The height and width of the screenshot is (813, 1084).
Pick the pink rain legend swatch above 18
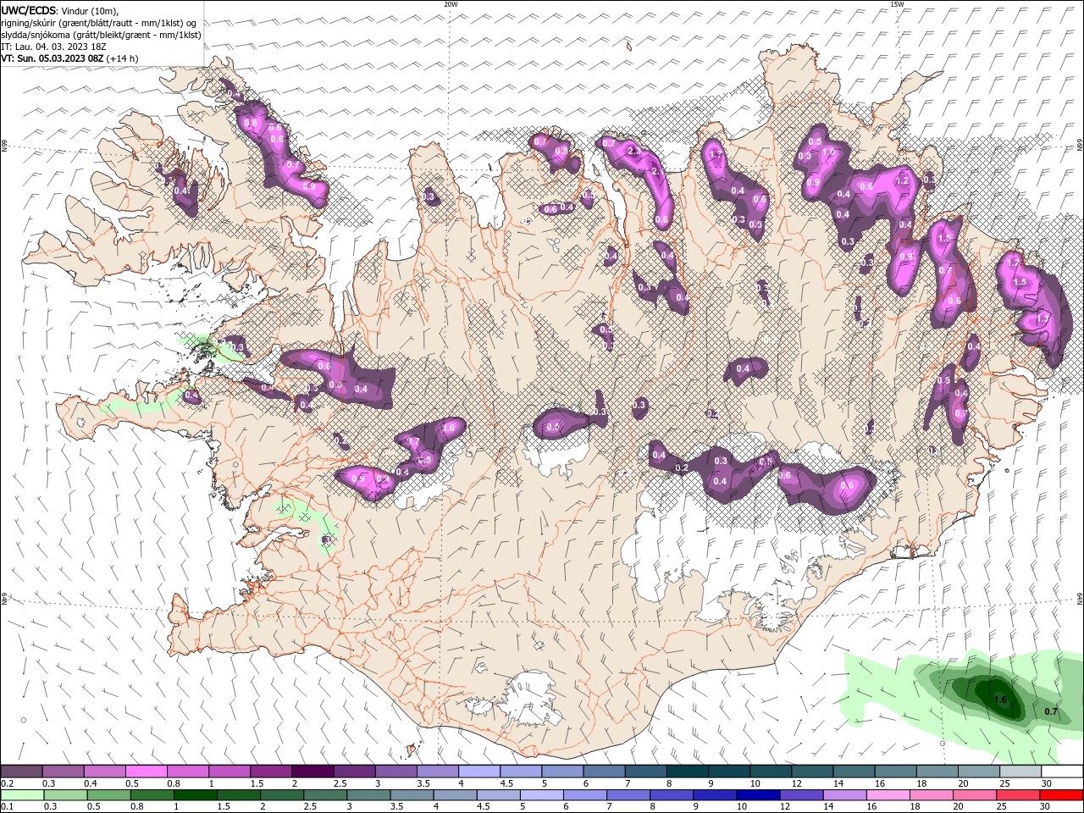[x=931, y=795]
